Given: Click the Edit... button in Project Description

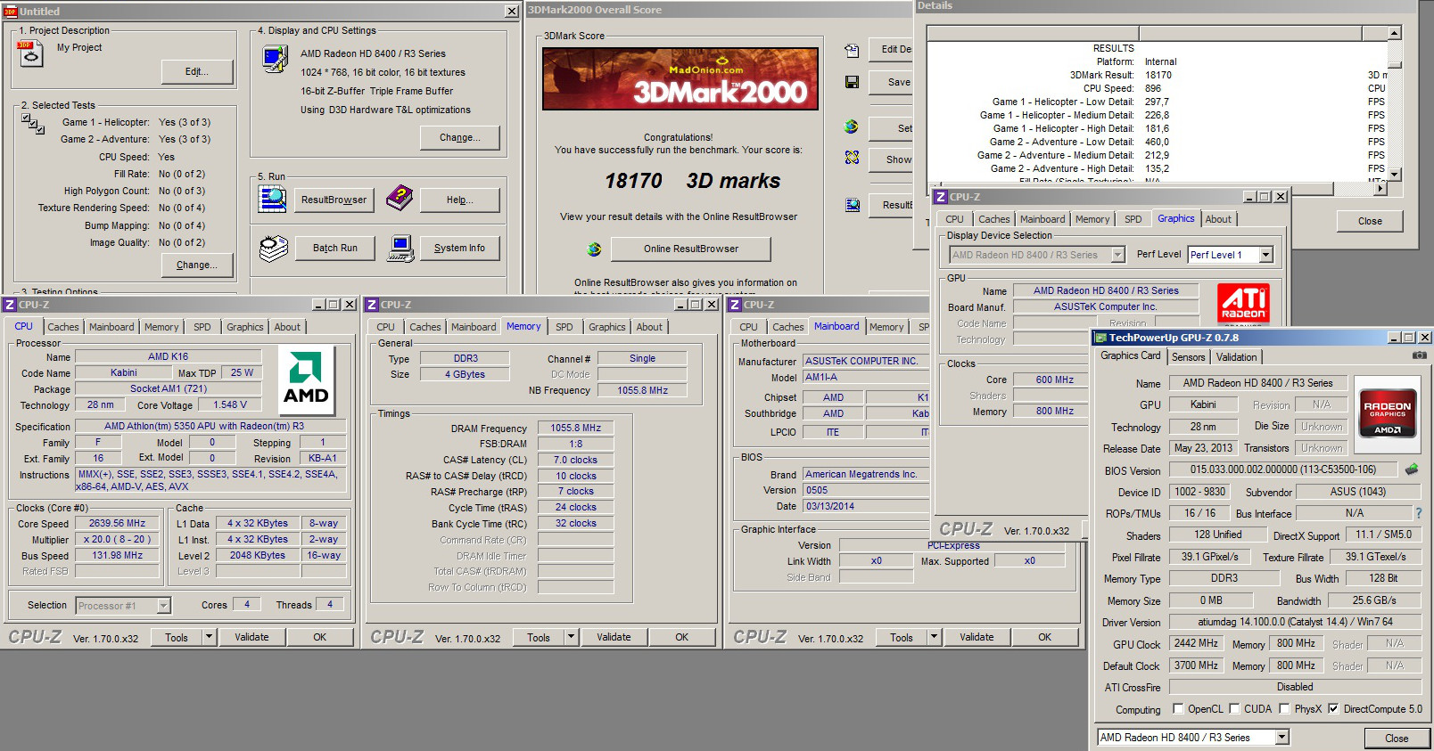Looking at the screenshot, I should pos(197,71).
